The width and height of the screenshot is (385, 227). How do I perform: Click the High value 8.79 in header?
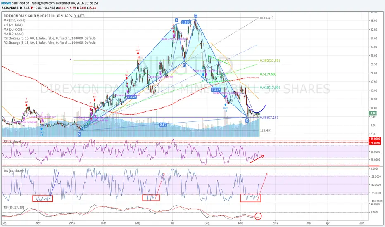click(73, 8)
